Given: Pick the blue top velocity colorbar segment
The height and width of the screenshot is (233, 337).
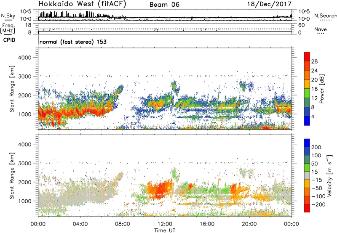Looking at the screenshot, I should click(307, 143).
